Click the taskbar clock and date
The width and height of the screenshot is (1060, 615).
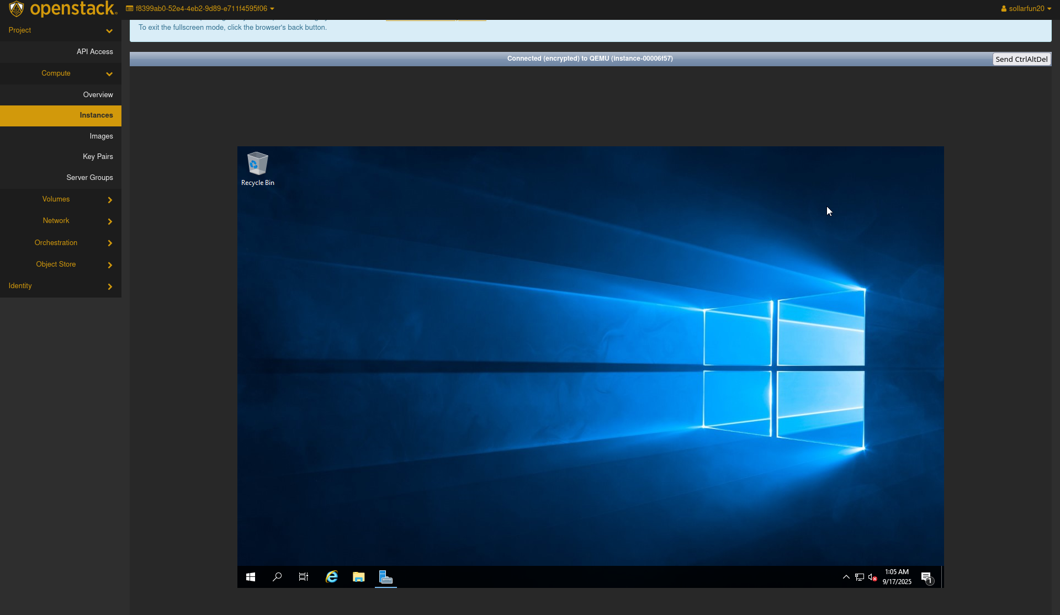click(x=897, y=577)
